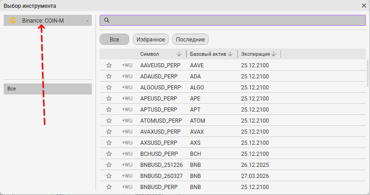Add BNBUSD_251226 to watchlist via WLi icon
The image size is (370, 195).
[x=127, y=165]
